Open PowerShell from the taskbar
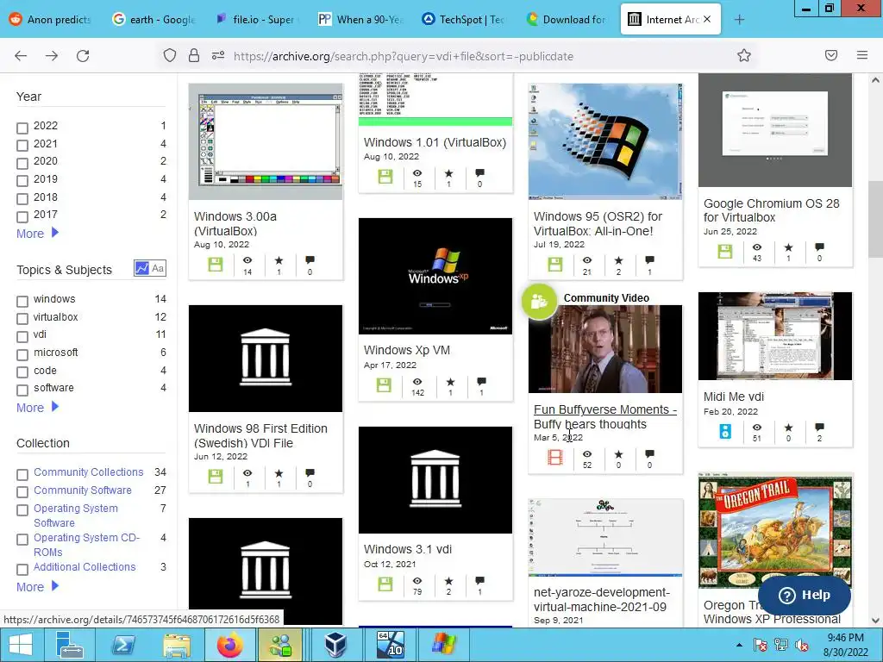 (123, 645)
